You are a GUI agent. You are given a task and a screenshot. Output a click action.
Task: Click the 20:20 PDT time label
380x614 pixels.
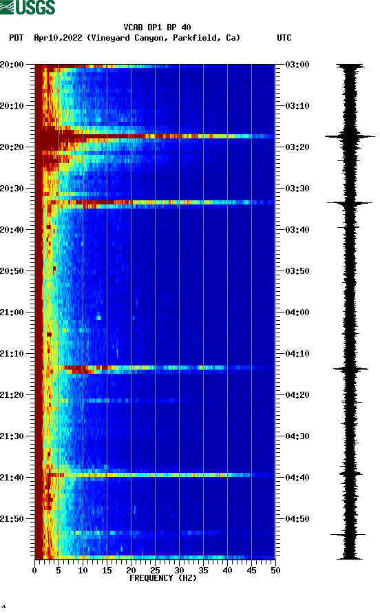[x=12, y=147]
